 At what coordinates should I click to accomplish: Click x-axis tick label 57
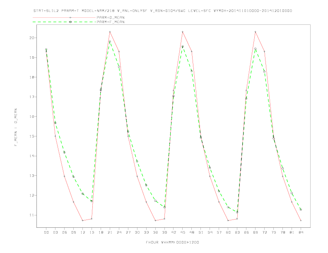[x=219, y=232]
